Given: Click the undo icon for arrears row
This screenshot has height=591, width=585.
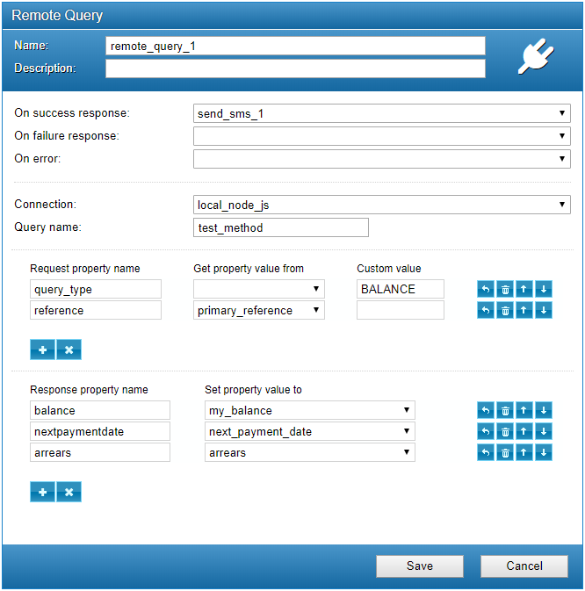Looking at the screenshot, I should point(486,452).
